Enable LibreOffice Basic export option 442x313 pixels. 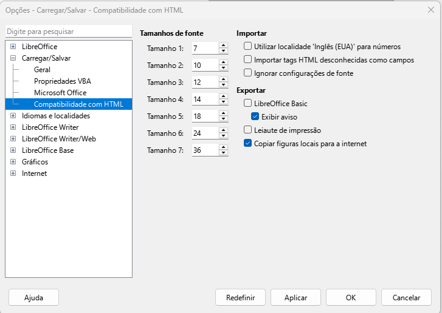(x=247, y=103)
